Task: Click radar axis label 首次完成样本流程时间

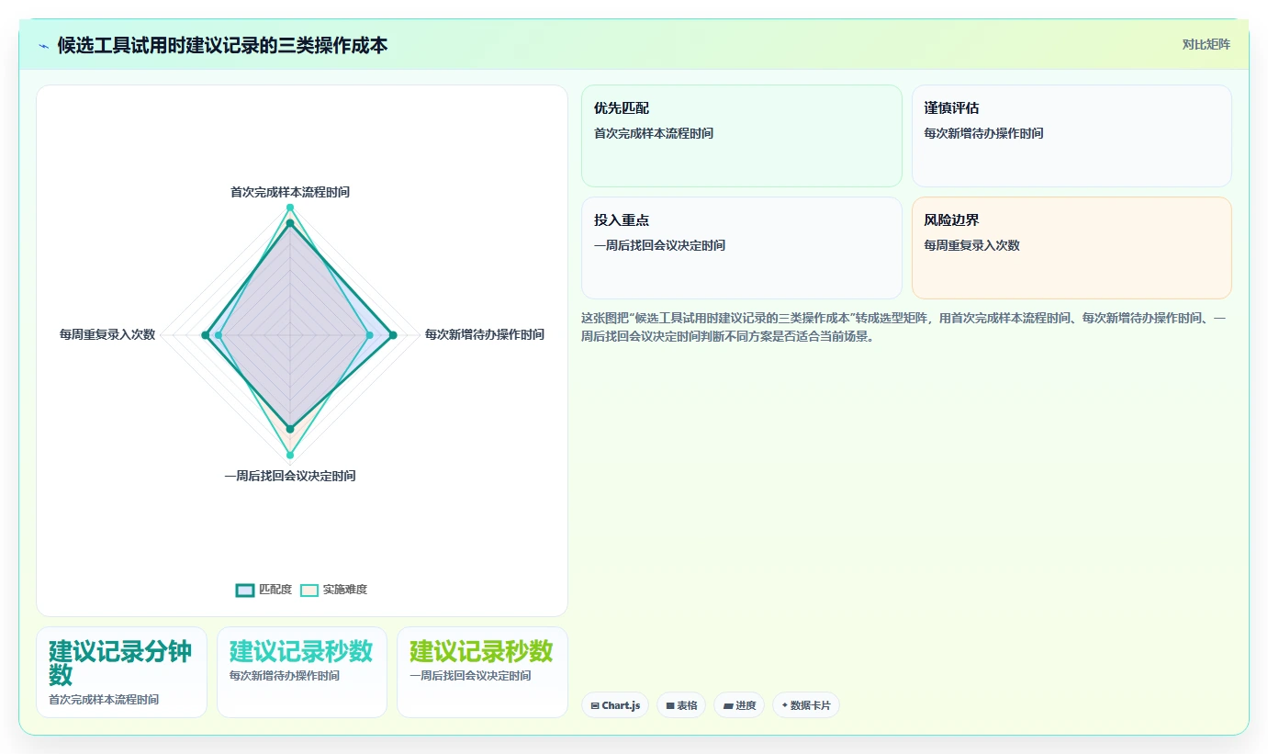Action: coord(290,192)
